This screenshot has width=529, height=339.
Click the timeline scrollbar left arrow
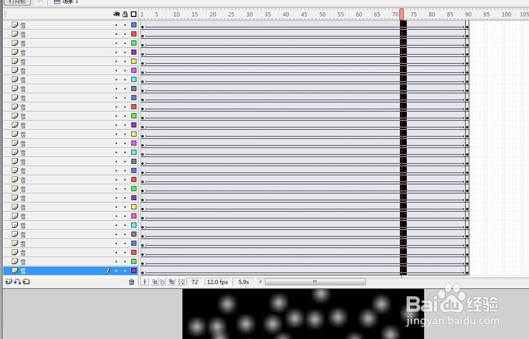(260, 282)
